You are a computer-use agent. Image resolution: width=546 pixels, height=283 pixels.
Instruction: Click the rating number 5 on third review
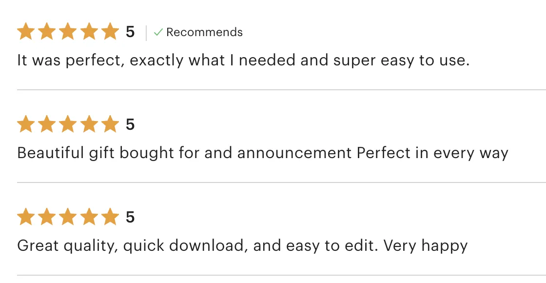pyautogui.click(x=130, y=217)
